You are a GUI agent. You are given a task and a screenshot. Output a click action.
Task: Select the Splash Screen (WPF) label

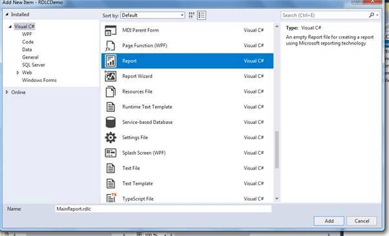pyautogui.click(x=144, y=153)
